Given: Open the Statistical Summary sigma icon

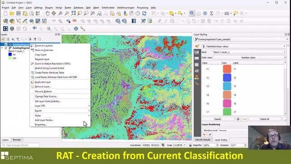Looking at the screenshot, I should 211,13.
